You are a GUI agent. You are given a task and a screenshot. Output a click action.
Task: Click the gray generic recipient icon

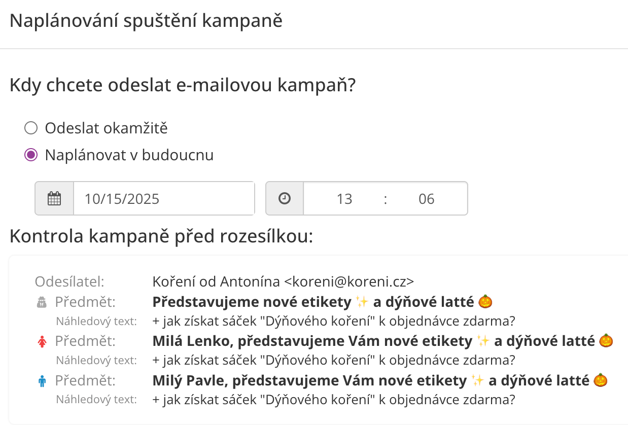pyautogui.click(x=42, y=303)
